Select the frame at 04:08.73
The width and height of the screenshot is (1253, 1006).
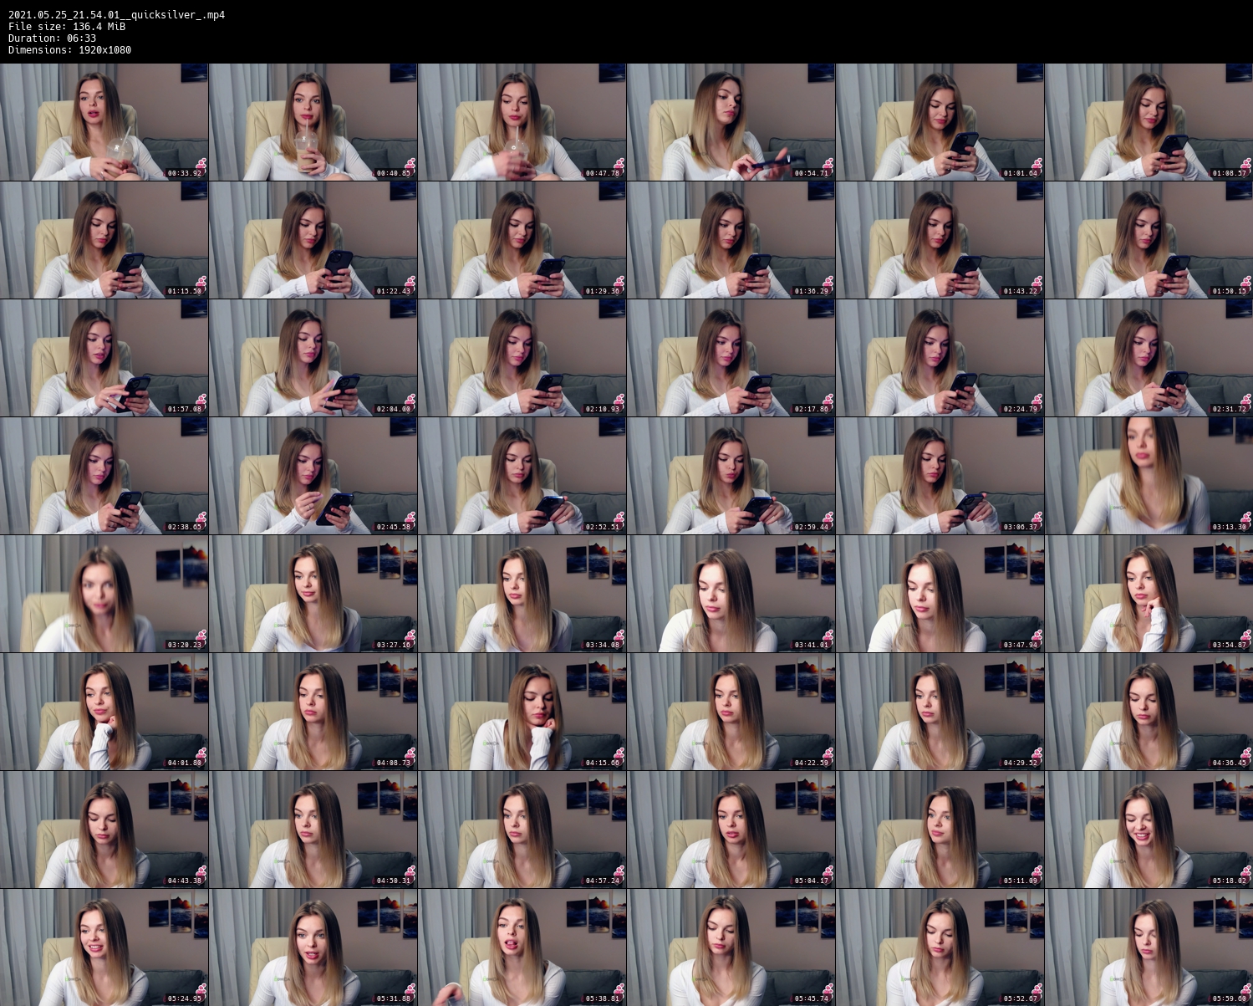pyautogui.click(x=313, y=712)
